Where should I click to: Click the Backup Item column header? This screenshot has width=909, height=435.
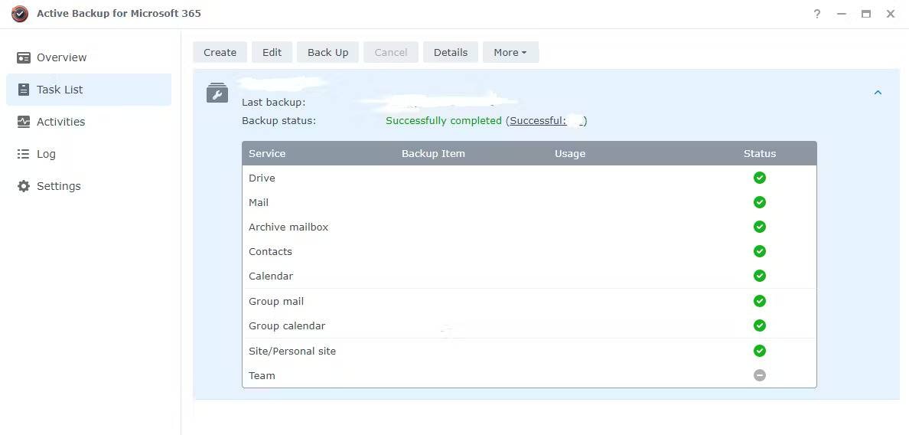point(433,154)
